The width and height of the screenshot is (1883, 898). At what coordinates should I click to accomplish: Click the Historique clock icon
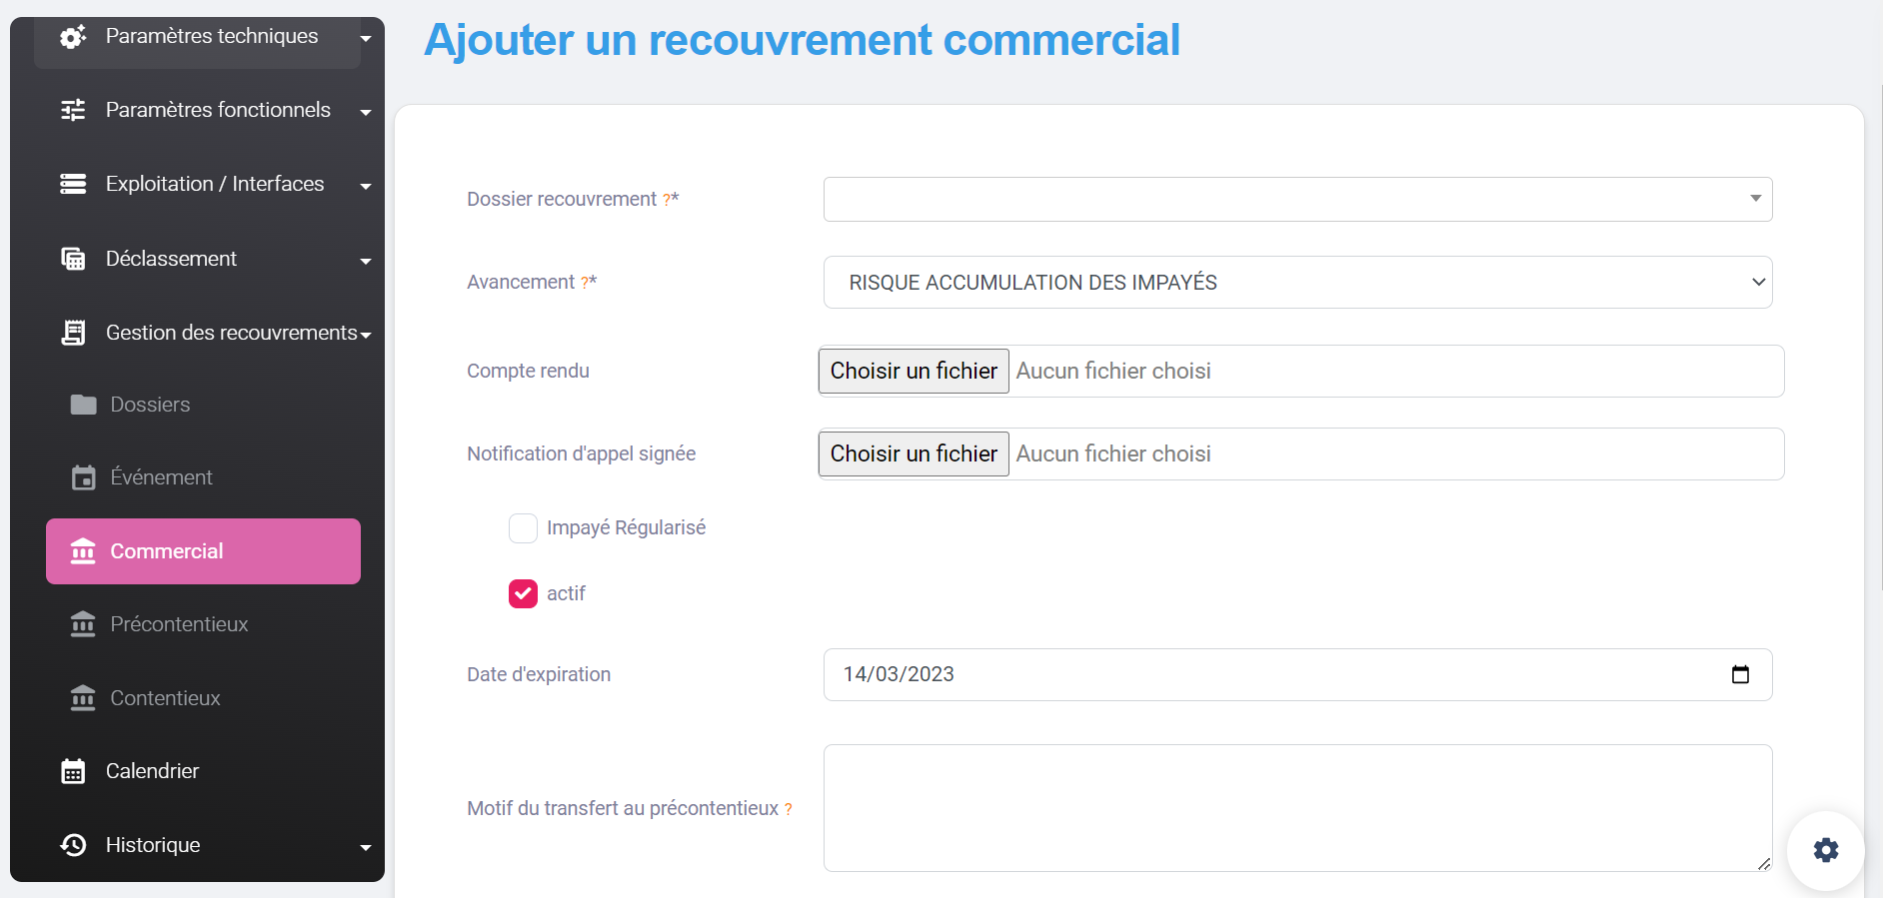pos(73,845)
